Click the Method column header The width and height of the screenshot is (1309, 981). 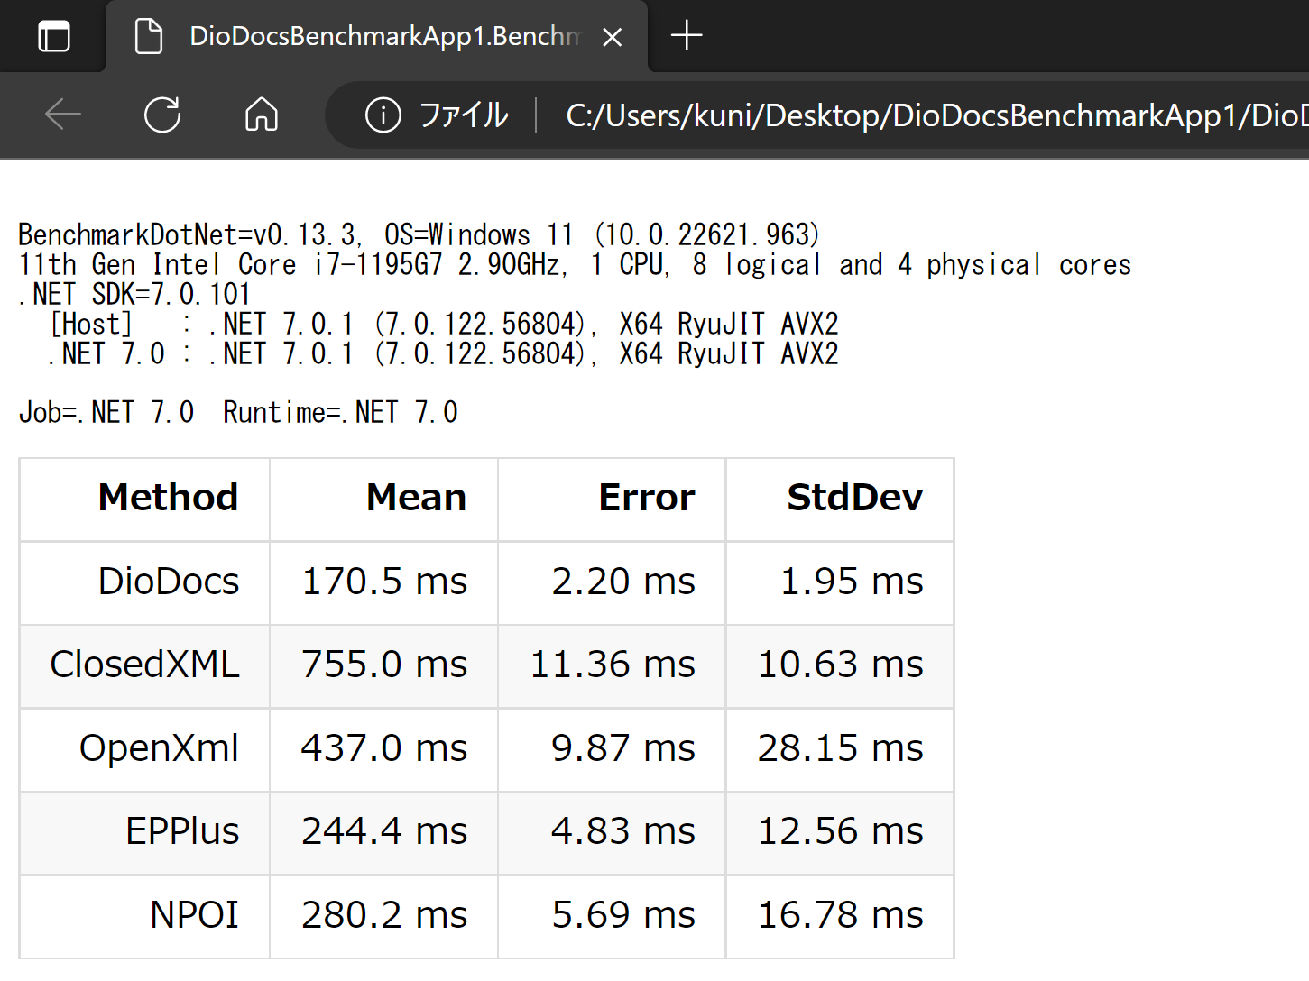(168, 498)
